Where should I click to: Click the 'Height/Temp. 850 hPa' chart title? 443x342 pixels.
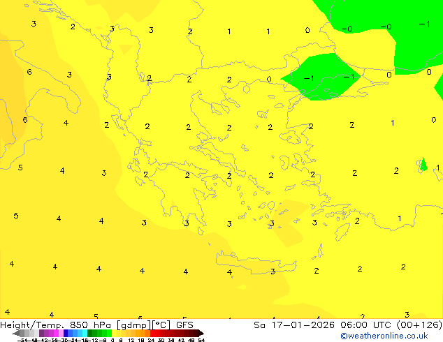(x=55, y=325)
